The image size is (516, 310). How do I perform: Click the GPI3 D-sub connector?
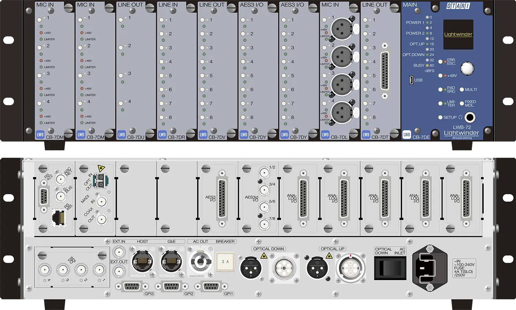click(131, 286)
